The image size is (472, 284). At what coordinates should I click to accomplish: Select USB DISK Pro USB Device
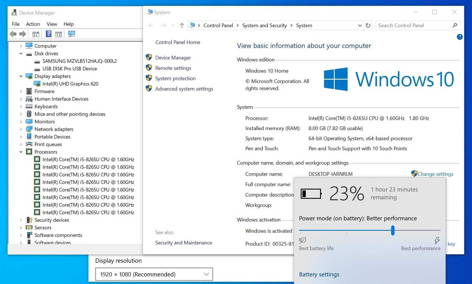pyautogui.click(x=70, y=68)
